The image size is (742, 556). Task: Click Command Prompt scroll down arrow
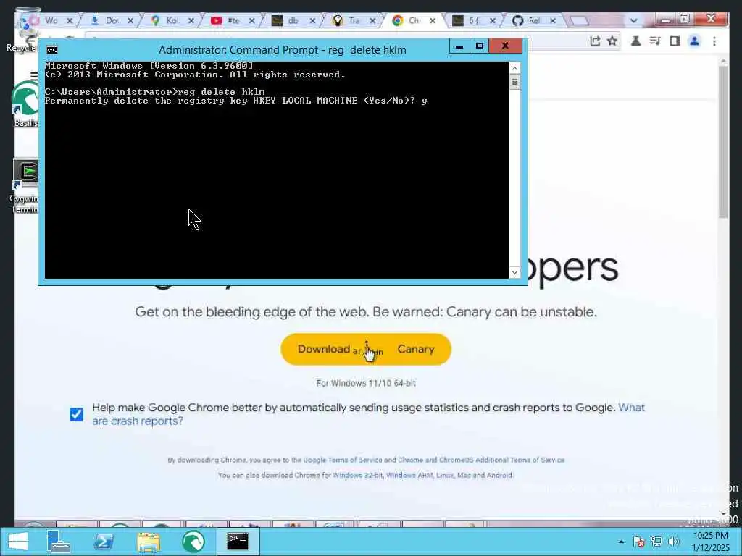tap(514, 272)
